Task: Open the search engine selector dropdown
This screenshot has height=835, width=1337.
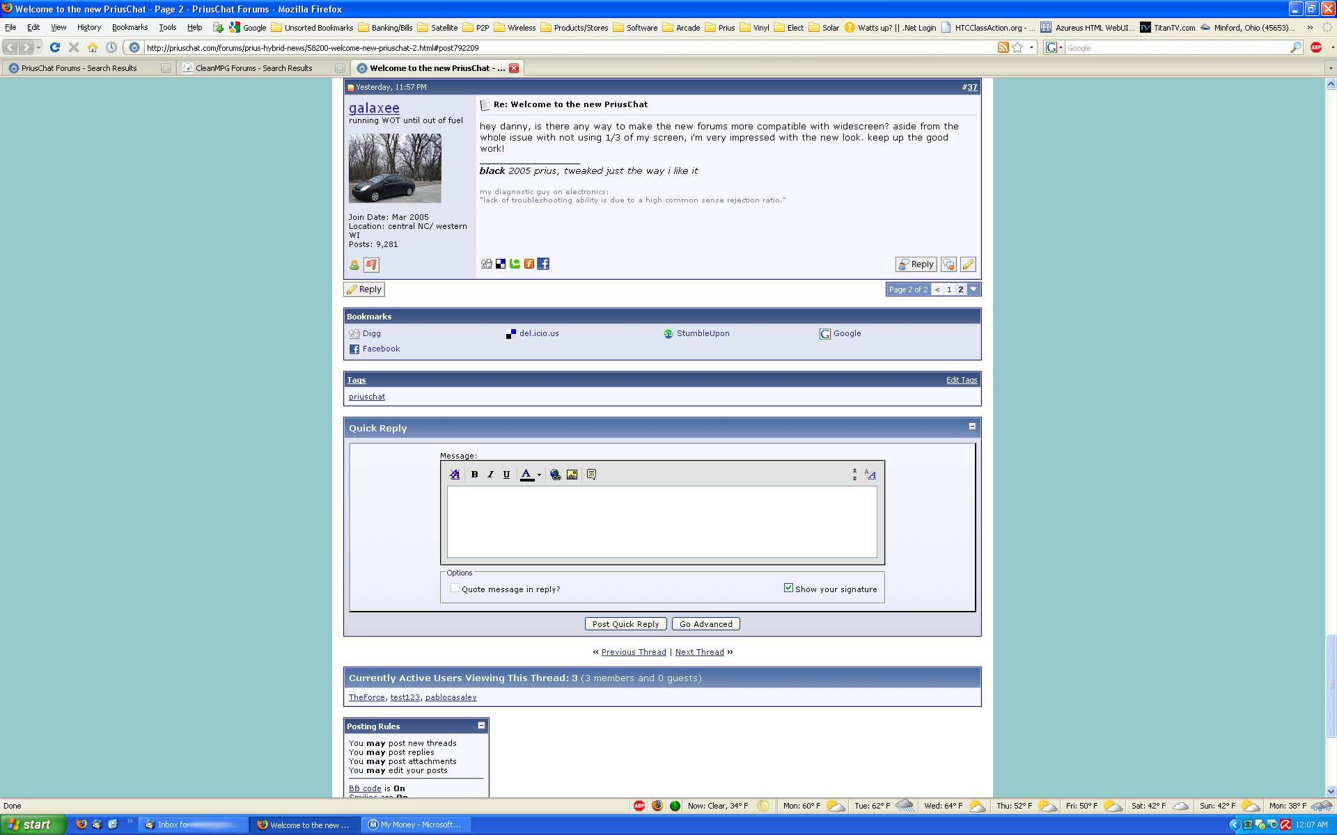Action: (1054, 47)
